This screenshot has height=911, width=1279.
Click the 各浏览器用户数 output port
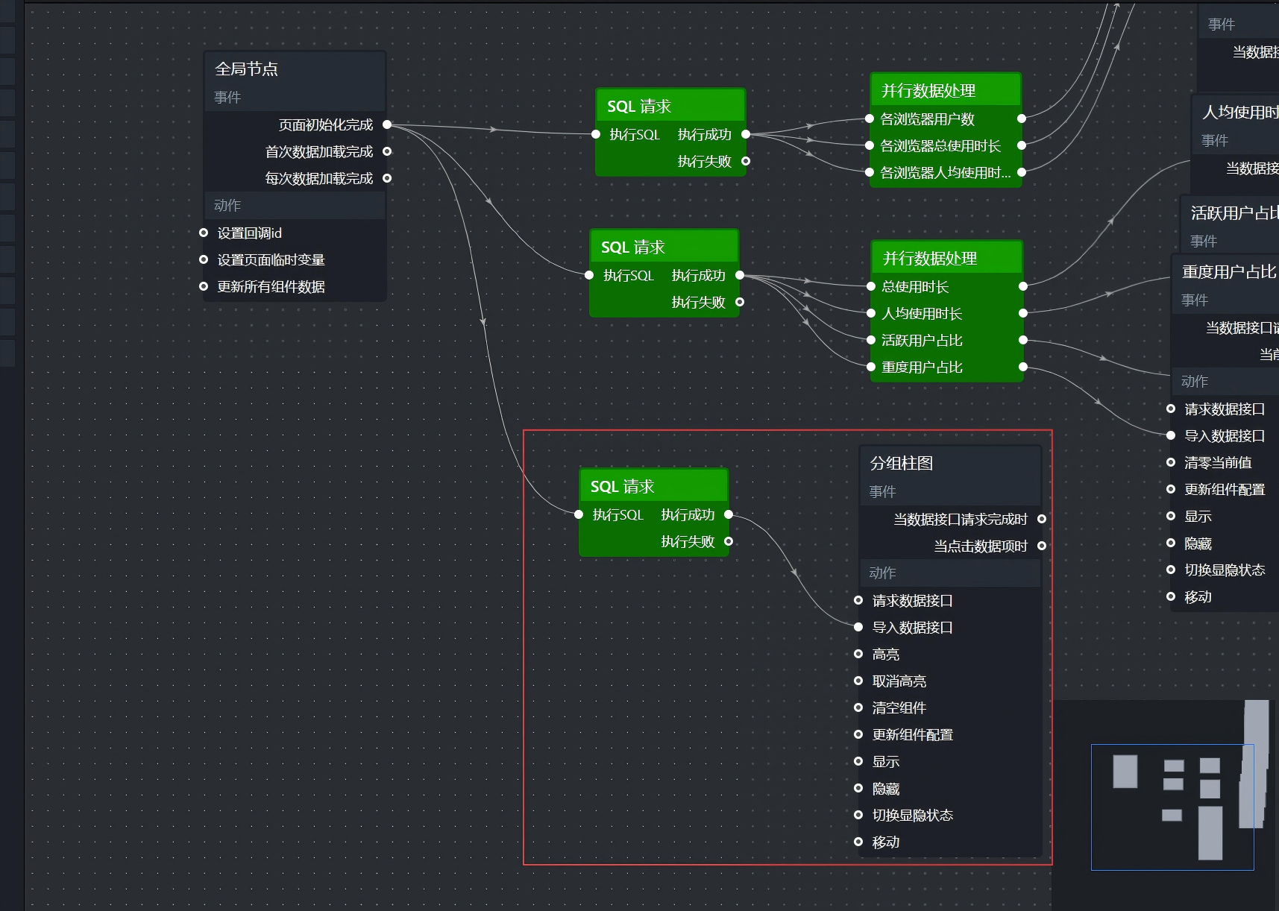1022,119
